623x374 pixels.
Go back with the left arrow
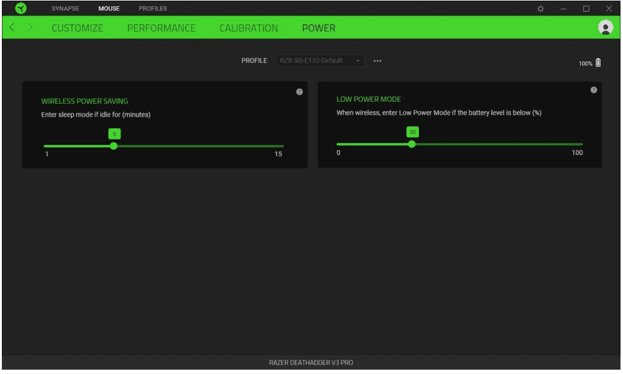[x=12, y=28]
